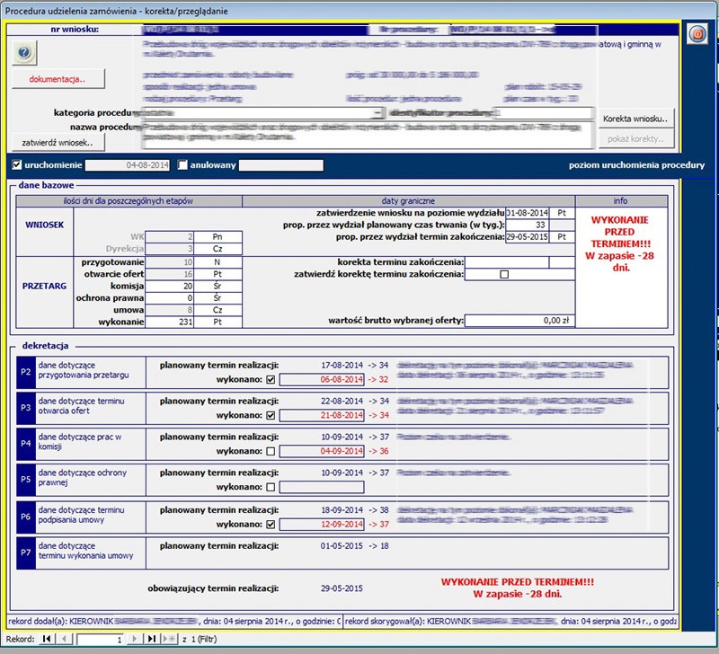Viewport: 719px width, 654px height.
Task: Click P6 planned date 18-09-2014
Action: [342, 510]
